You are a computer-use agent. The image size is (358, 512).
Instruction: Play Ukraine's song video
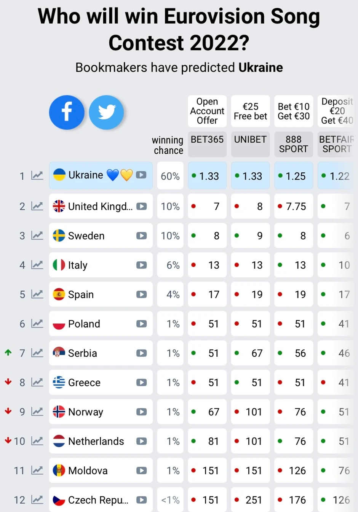pos(141,175)
